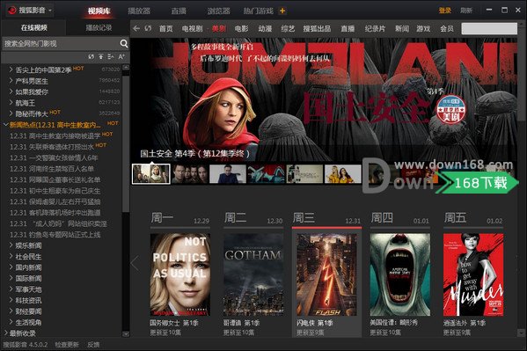Select the 周四 schedule day tab
The height and width of the screenshot is (351, 527).
coord(382,218)
